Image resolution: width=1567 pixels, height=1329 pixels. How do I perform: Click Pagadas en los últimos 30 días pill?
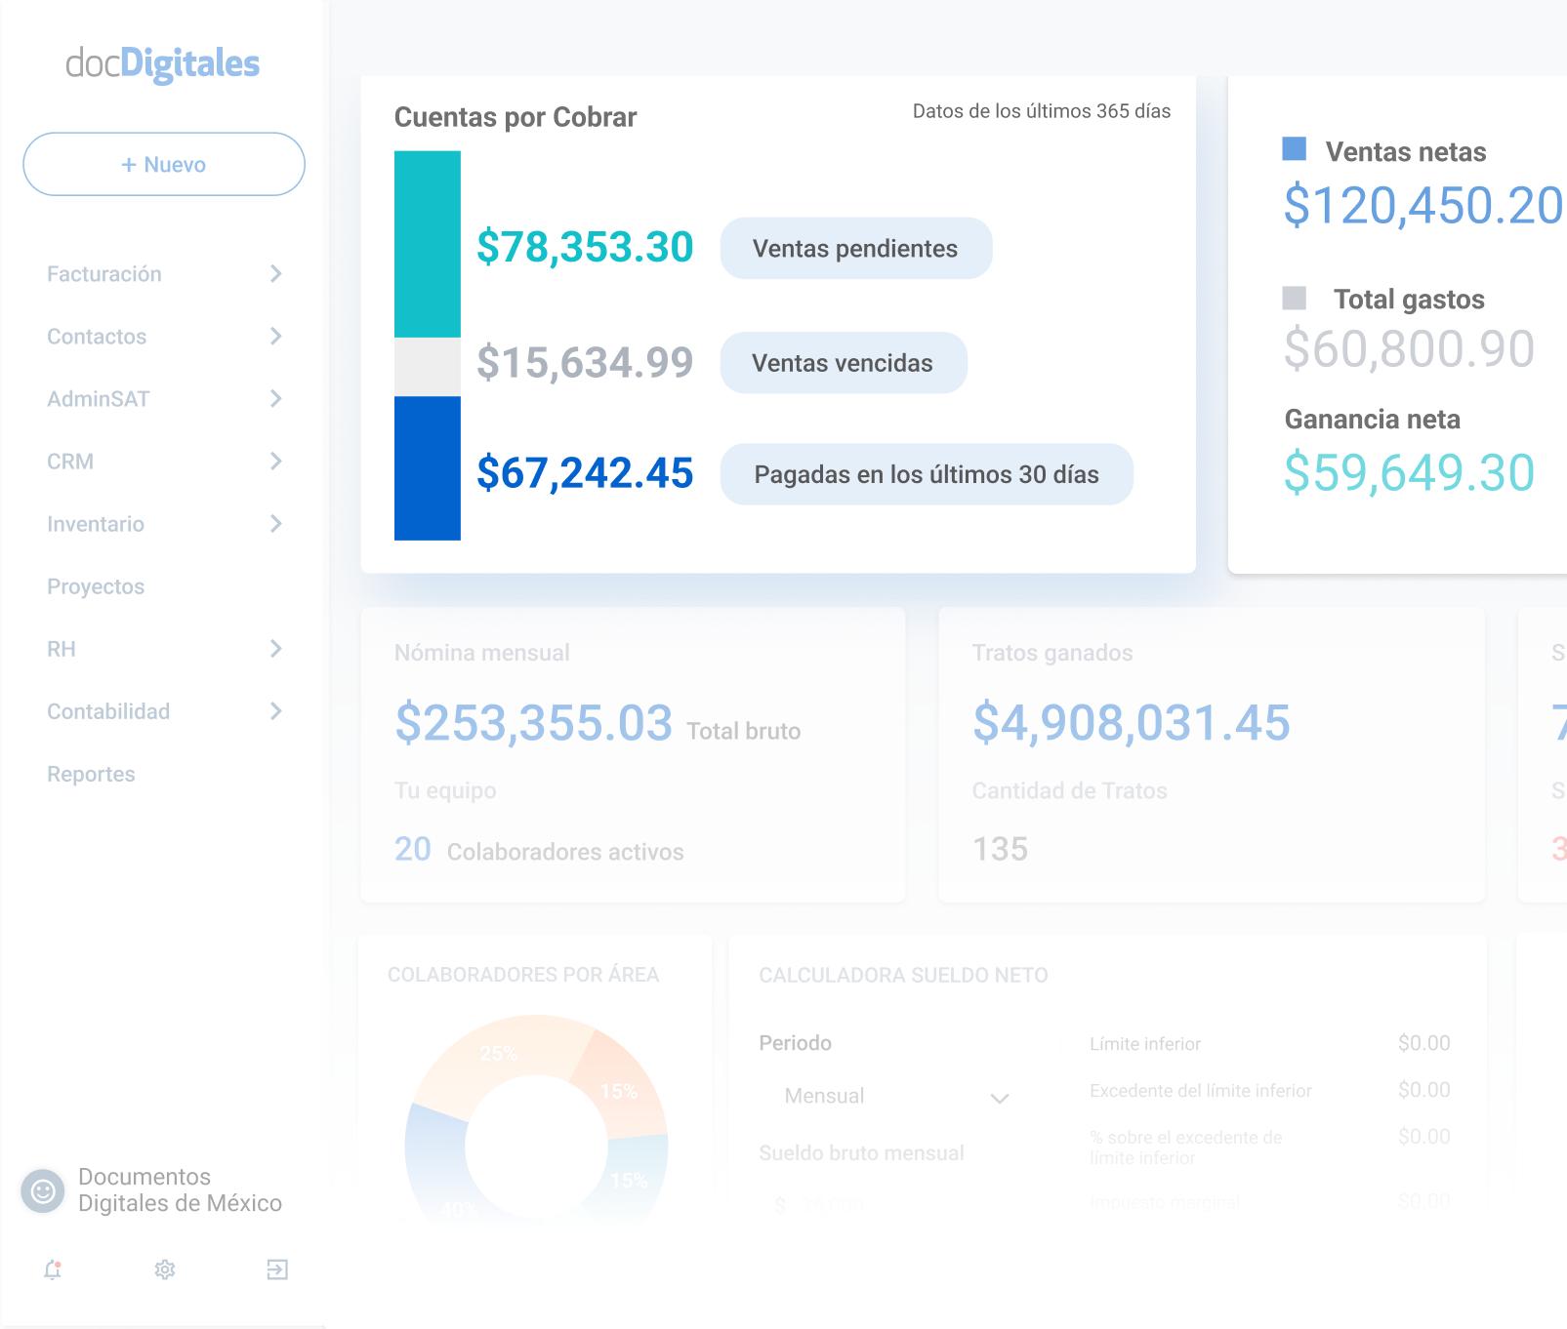[927, 474]
